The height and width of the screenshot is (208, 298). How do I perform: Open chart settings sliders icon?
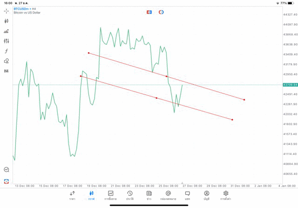(7, 41)
